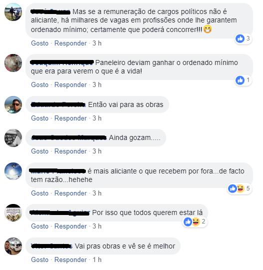Click Gosto under 'Então vai para as obras'

point(40,118)
